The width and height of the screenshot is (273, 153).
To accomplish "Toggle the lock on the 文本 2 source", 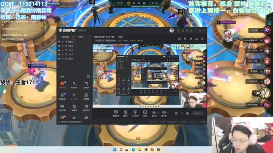I will click(62, 46).
